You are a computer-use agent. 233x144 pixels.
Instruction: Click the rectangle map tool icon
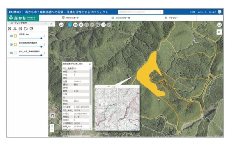75,25
